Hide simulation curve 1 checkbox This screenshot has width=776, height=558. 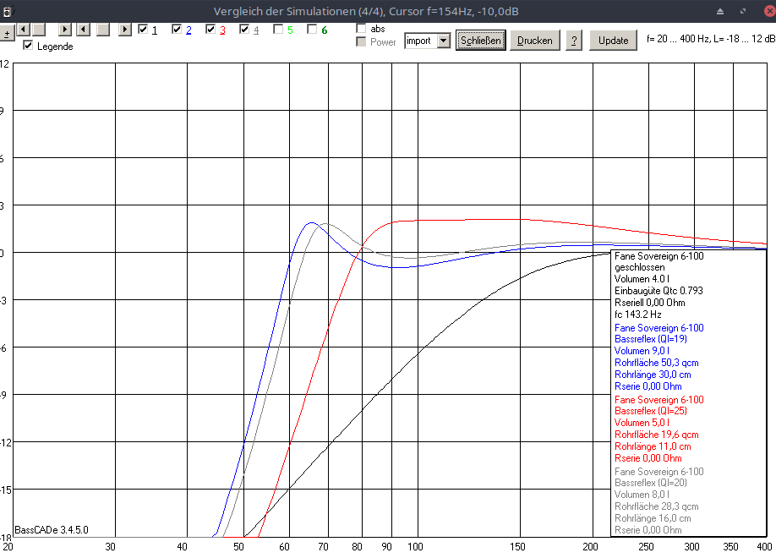(x=143, y=30)
